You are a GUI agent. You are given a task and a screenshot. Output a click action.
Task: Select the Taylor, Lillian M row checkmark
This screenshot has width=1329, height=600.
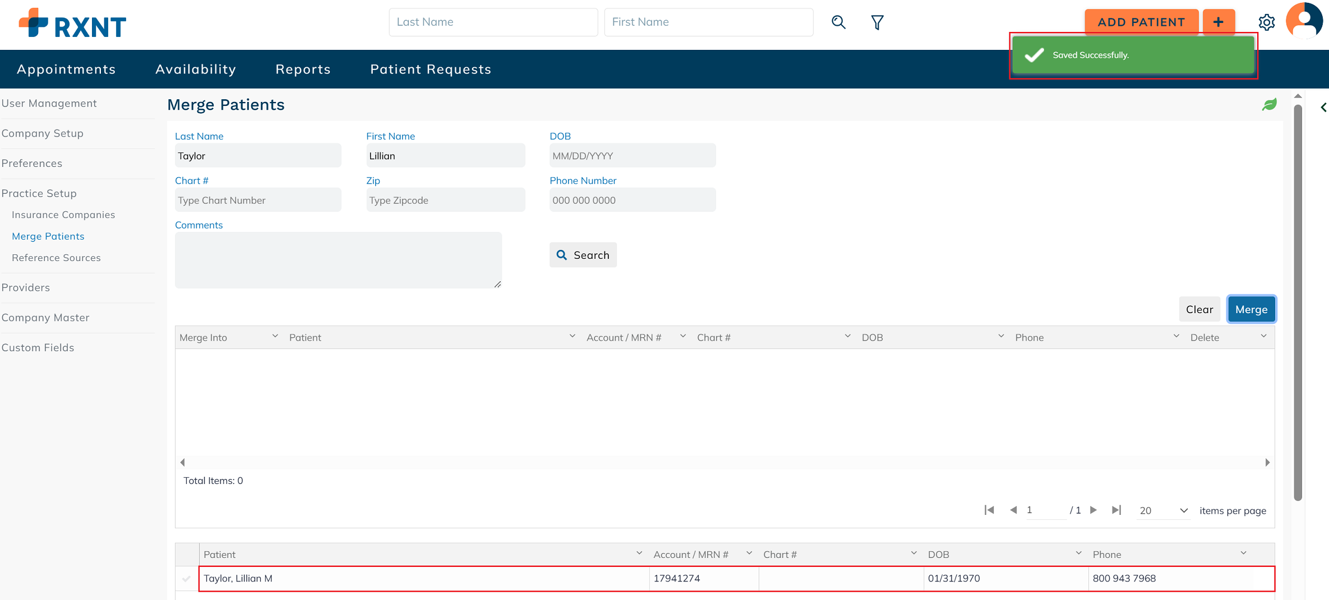[187, 579]
